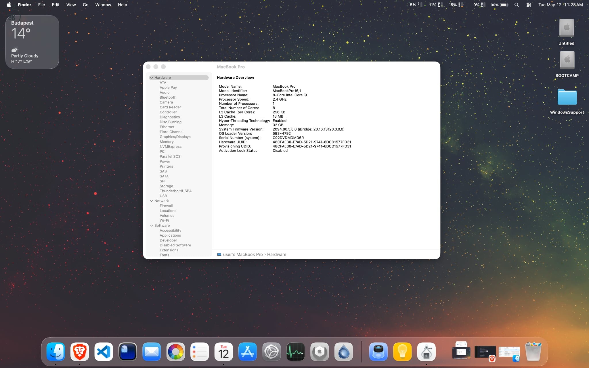The image size is (589, 368).
Task: Select Apple Pay in the sidebar
Action: click(168, 87)
